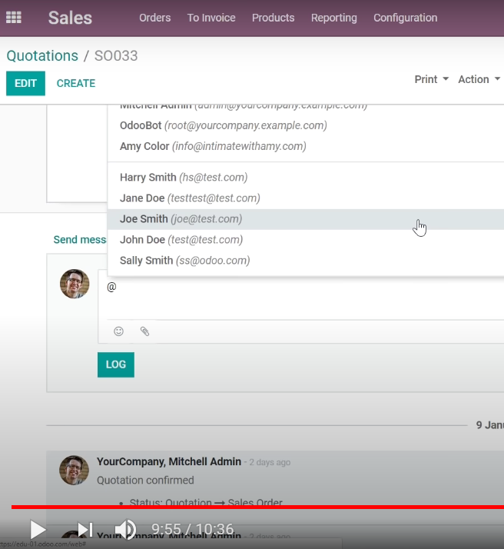Click the next video skip button
The height and width of the screenshot is (549, 504).
[85, 529]
